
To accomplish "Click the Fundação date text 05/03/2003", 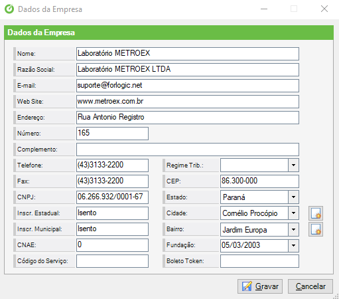I will tap(241, 245).
